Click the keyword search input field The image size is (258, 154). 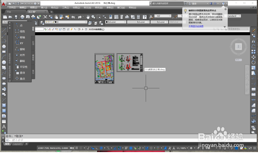167,3
